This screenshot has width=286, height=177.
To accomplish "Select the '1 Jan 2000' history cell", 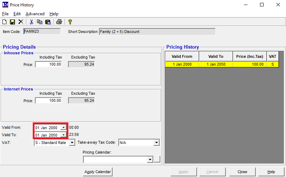I will click(x=182, y=64).
